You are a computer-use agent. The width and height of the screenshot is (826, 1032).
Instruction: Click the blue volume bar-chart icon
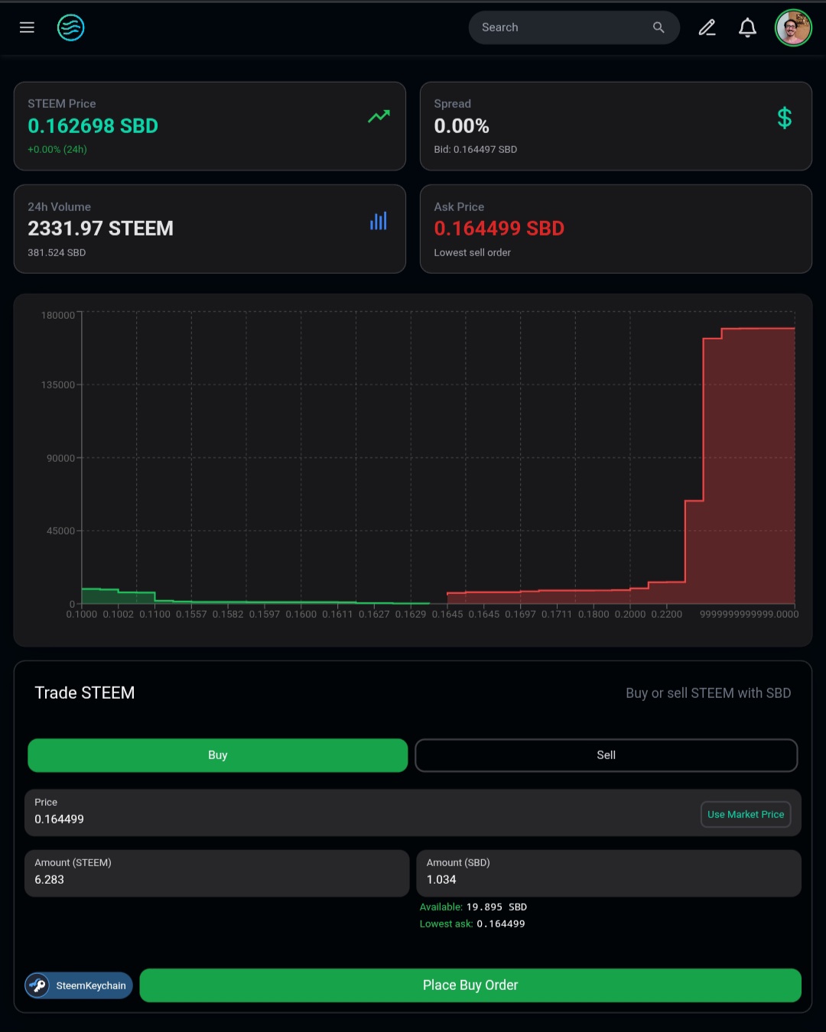coord(379,221)
